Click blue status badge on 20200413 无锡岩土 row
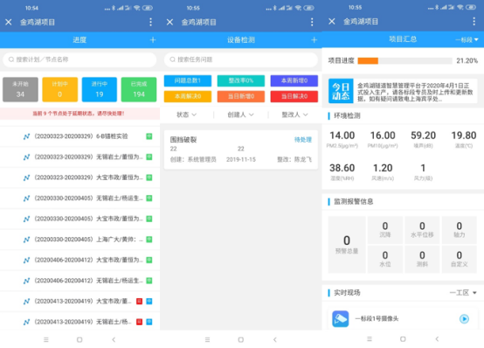 click(x=149, y=322)
